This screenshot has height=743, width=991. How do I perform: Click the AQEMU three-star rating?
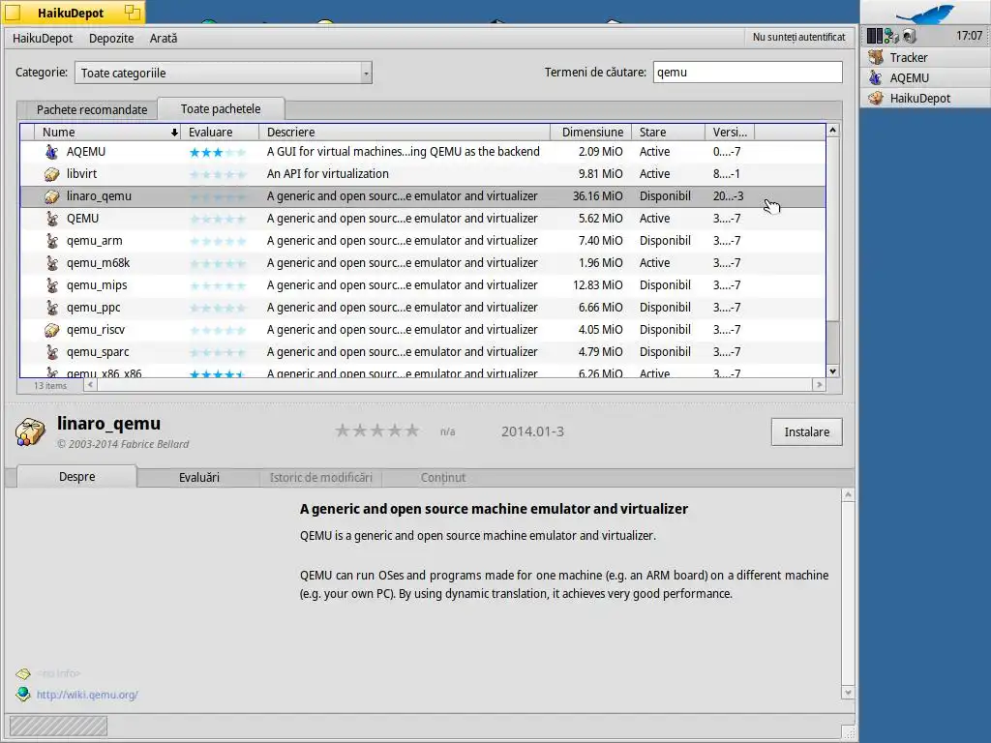pos(217,152)
